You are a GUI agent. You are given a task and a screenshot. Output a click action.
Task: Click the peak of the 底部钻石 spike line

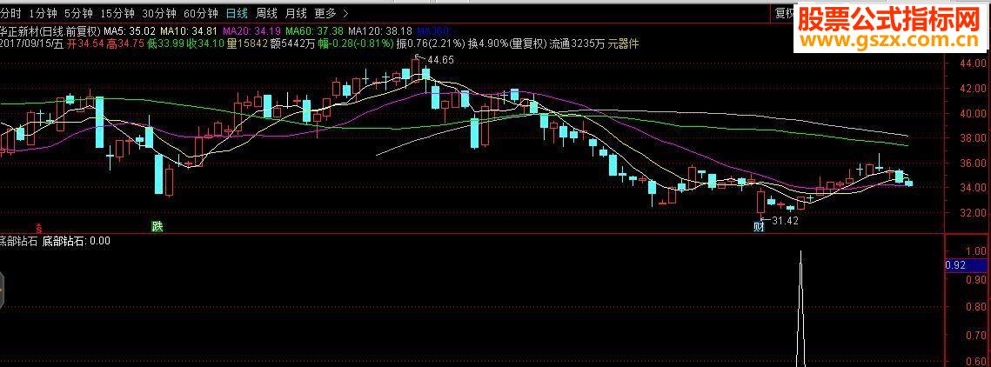coord(800,252)
